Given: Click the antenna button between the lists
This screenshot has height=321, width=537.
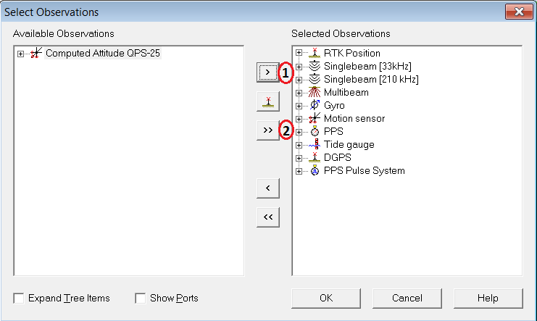Looking at the screenshot, I should (x=268, y=102).
